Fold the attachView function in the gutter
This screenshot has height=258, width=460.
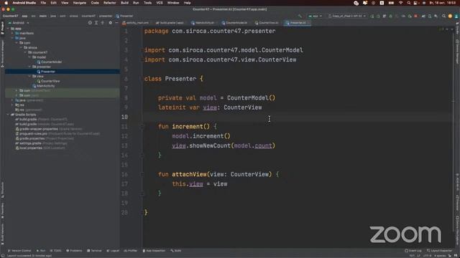click(x=142, y=174)
